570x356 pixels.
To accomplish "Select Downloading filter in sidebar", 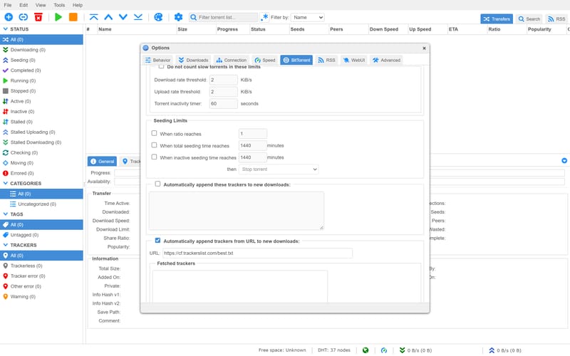I will click(41, 50).
